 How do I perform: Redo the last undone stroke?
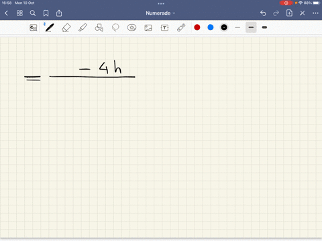[276, 13]
